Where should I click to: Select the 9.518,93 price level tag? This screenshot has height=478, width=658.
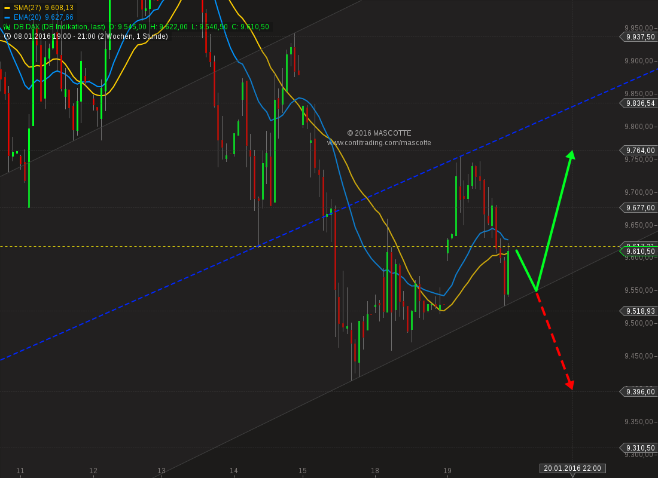(x=638, y=311)
